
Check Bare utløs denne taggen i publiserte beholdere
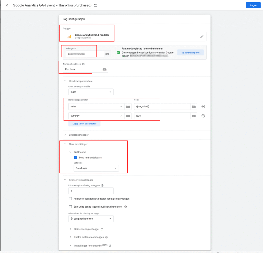70,207
